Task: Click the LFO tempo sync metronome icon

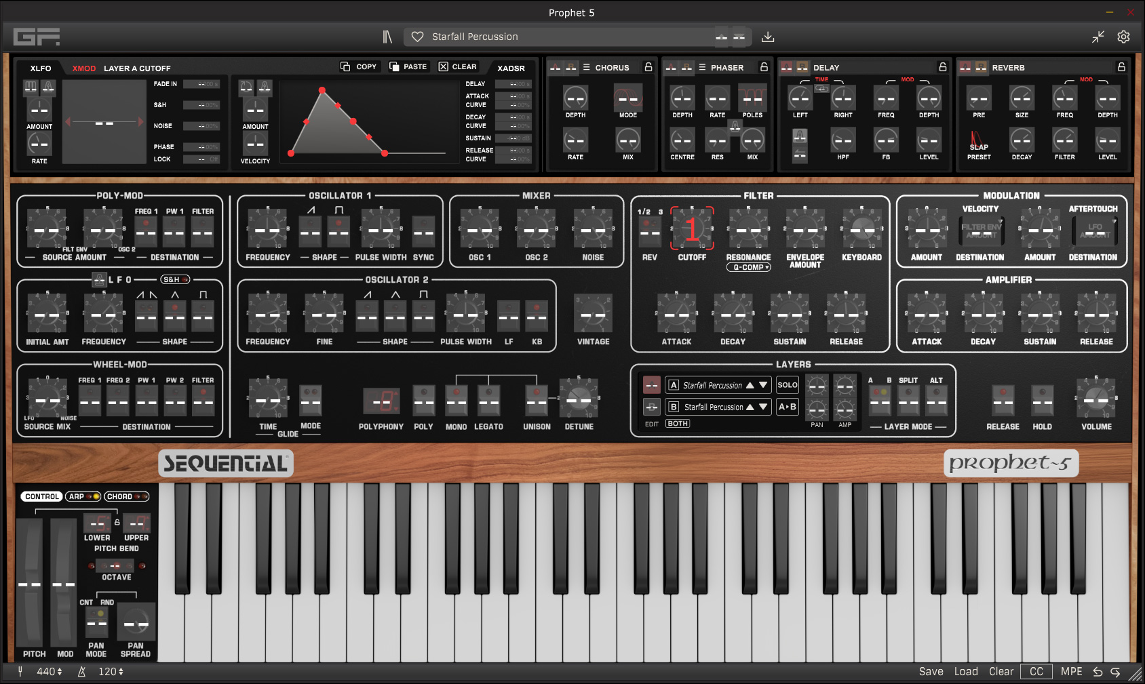Action: [x=100, y=279]
